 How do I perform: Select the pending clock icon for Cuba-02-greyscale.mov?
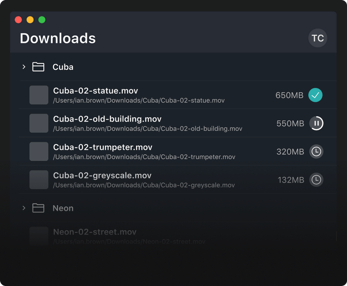(x=316, y=179)
